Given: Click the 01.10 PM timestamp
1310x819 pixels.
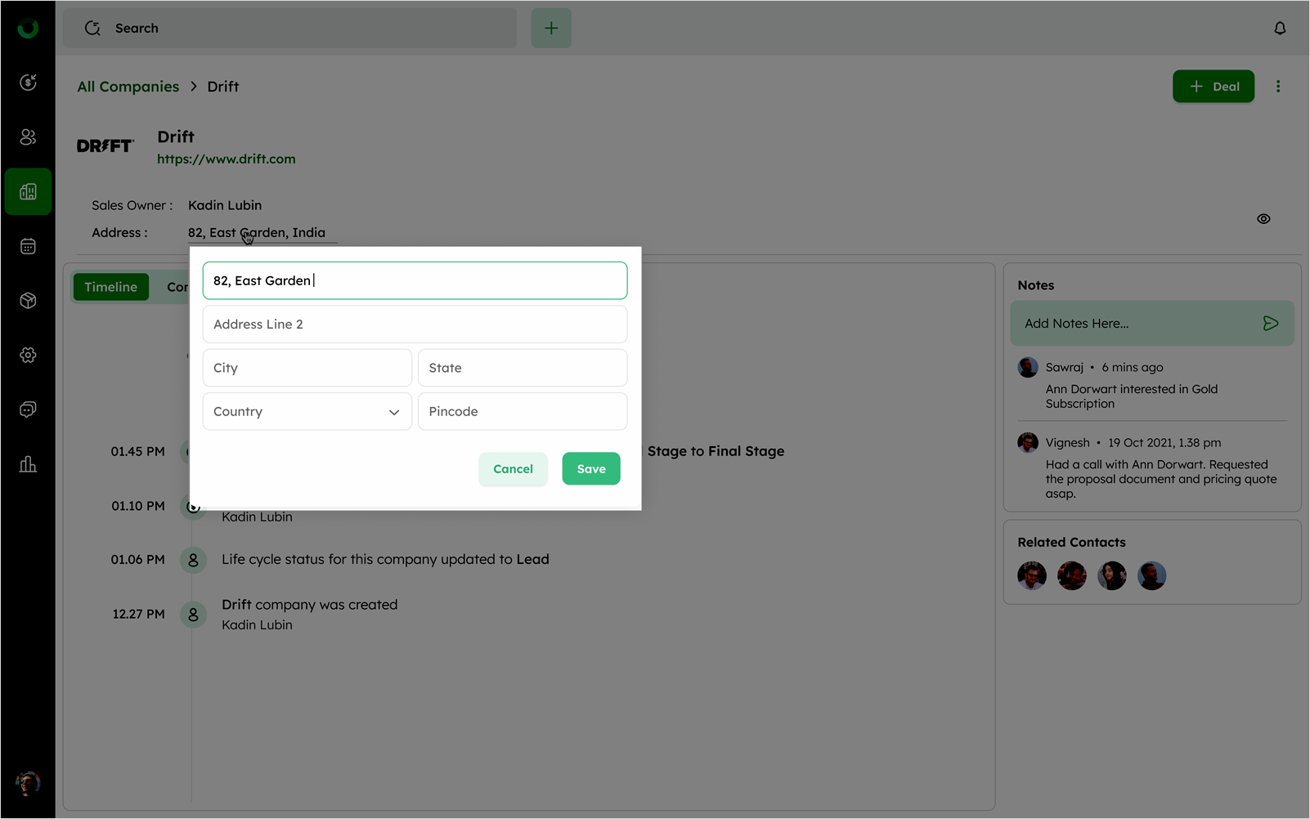Looking at the screenshot, I should (x=138, y=506).
